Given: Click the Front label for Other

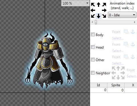Looking at the screenshot, I should (x=116, y=57).
